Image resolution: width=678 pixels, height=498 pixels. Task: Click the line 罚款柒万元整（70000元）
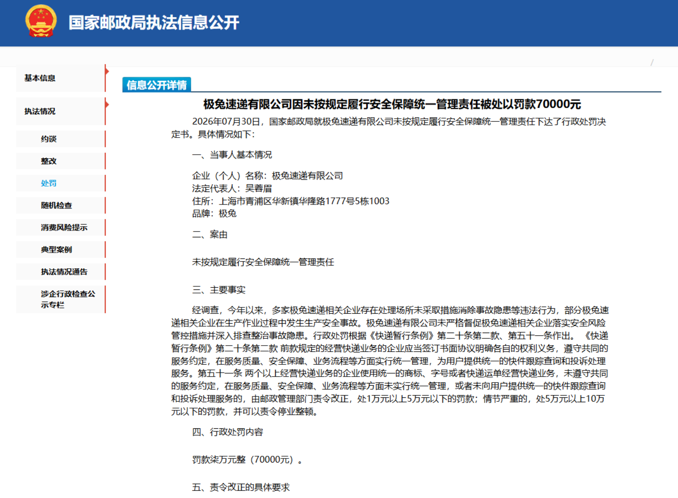pos(247,459)
